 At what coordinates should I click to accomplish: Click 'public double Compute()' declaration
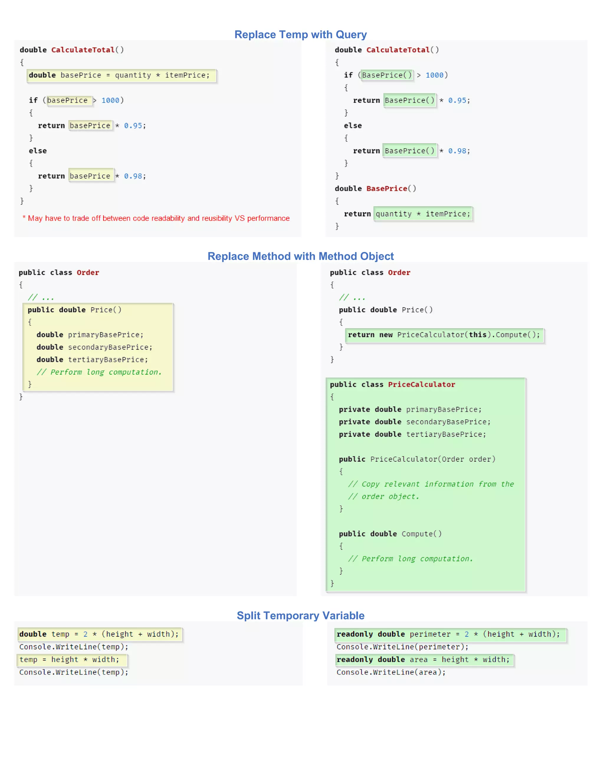click(390, 534)
